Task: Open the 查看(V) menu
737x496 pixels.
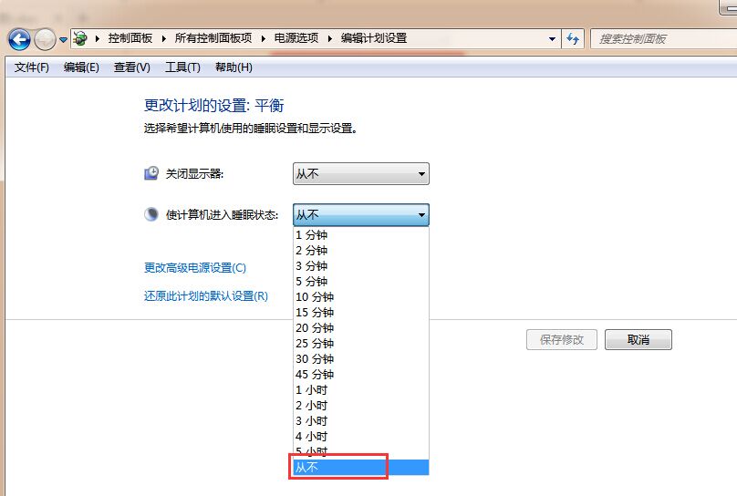Action: click(131, 67)
